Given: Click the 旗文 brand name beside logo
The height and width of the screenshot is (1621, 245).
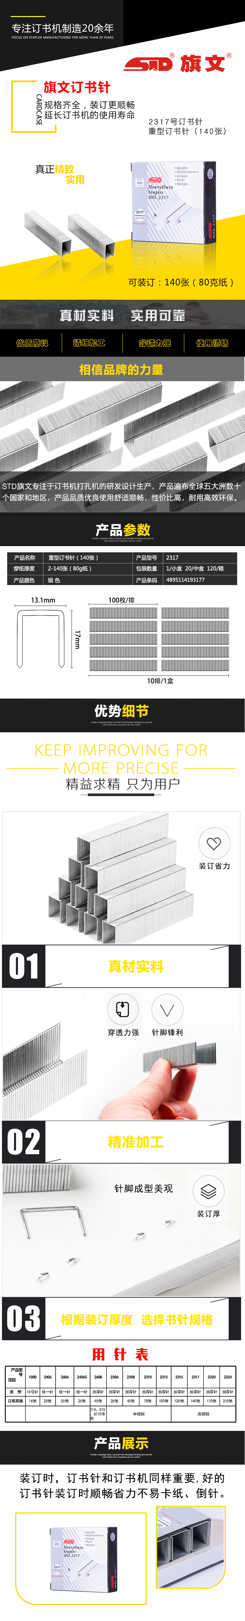Looking at the screenshot, I should pos(202,63).
